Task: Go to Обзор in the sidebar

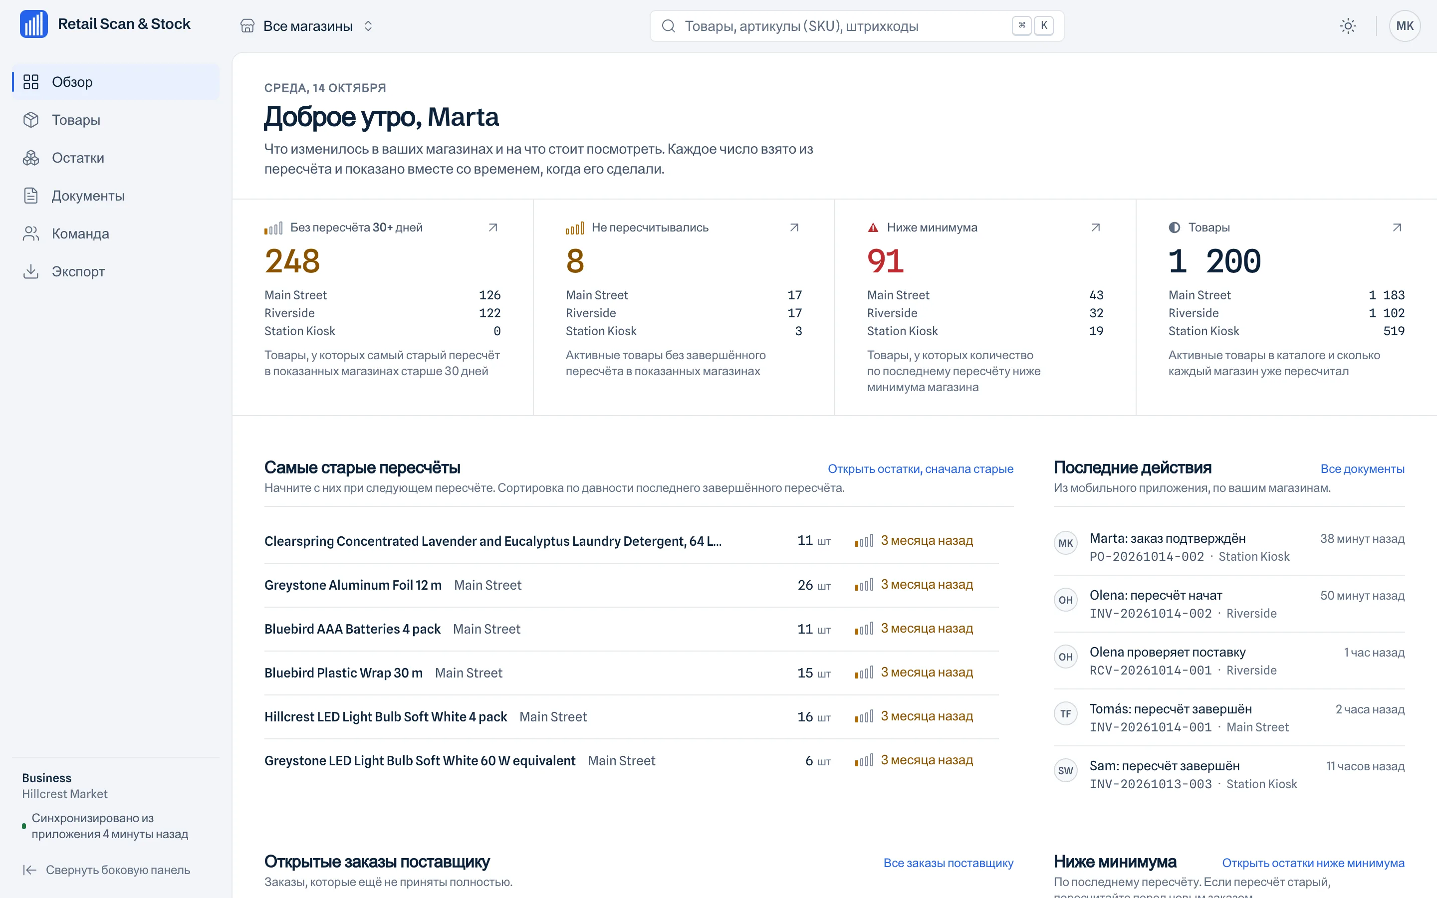Action: coord(116,82)
